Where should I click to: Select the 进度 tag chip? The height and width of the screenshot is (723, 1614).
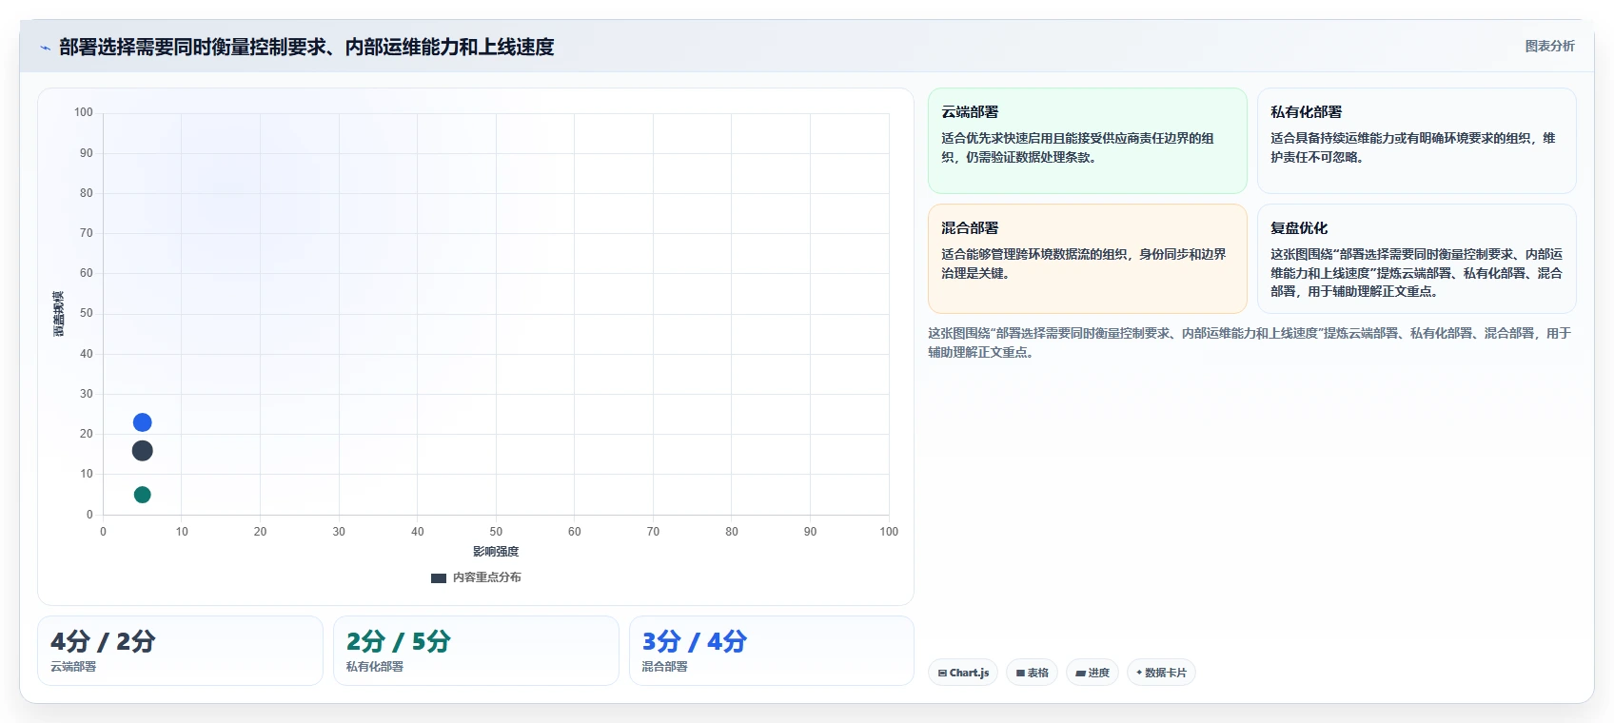pyautogui.click(x=1092, y=673)
